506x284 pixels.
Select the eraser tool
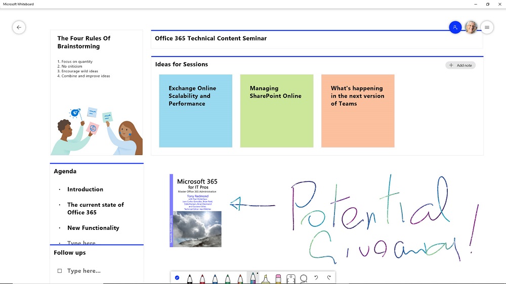(278, 278)
